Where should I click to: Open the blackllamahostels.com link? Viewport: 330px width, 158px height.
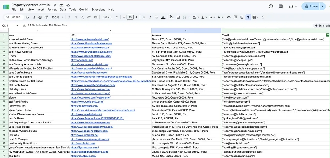click(91, 43)
